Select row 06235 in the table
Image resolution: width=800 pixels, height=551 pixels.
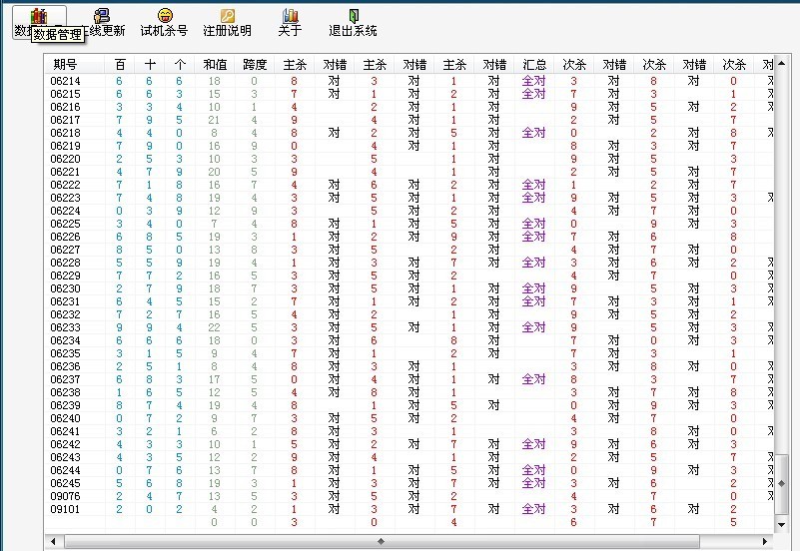pos(409,353)
